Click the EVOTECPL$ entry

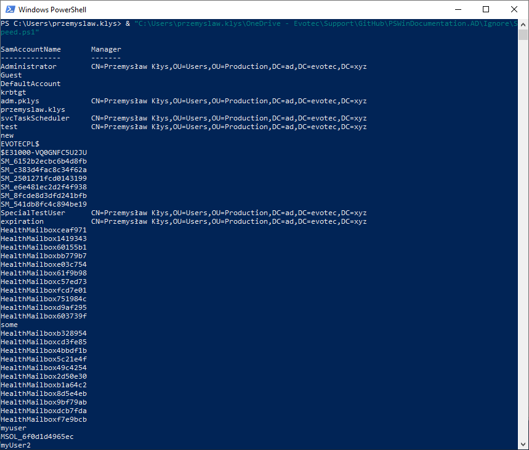[20, 144]
